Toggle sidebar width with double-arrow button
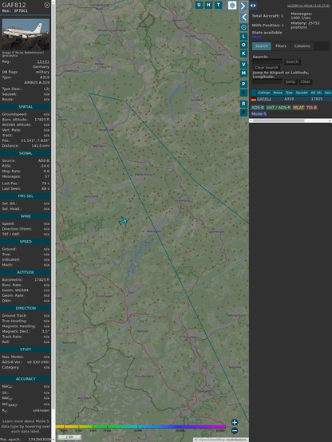The width and height of the screenshot is (332, 442). (x=253, y=6)
